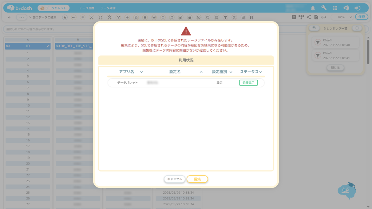This screenshot has width=372, height=209.
Task: Click the copy duplicate toolbar icon
Action: tap(136, 18)
